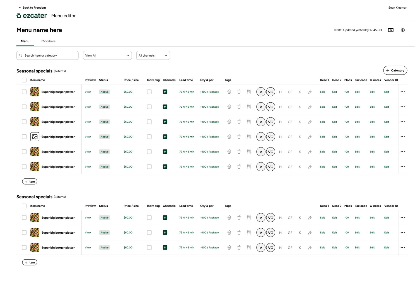Image resolution: width=415 pixels, height=283 pixels.
Task: Click the Active status in the placeholder-image row
Action: tap(105, 137)
